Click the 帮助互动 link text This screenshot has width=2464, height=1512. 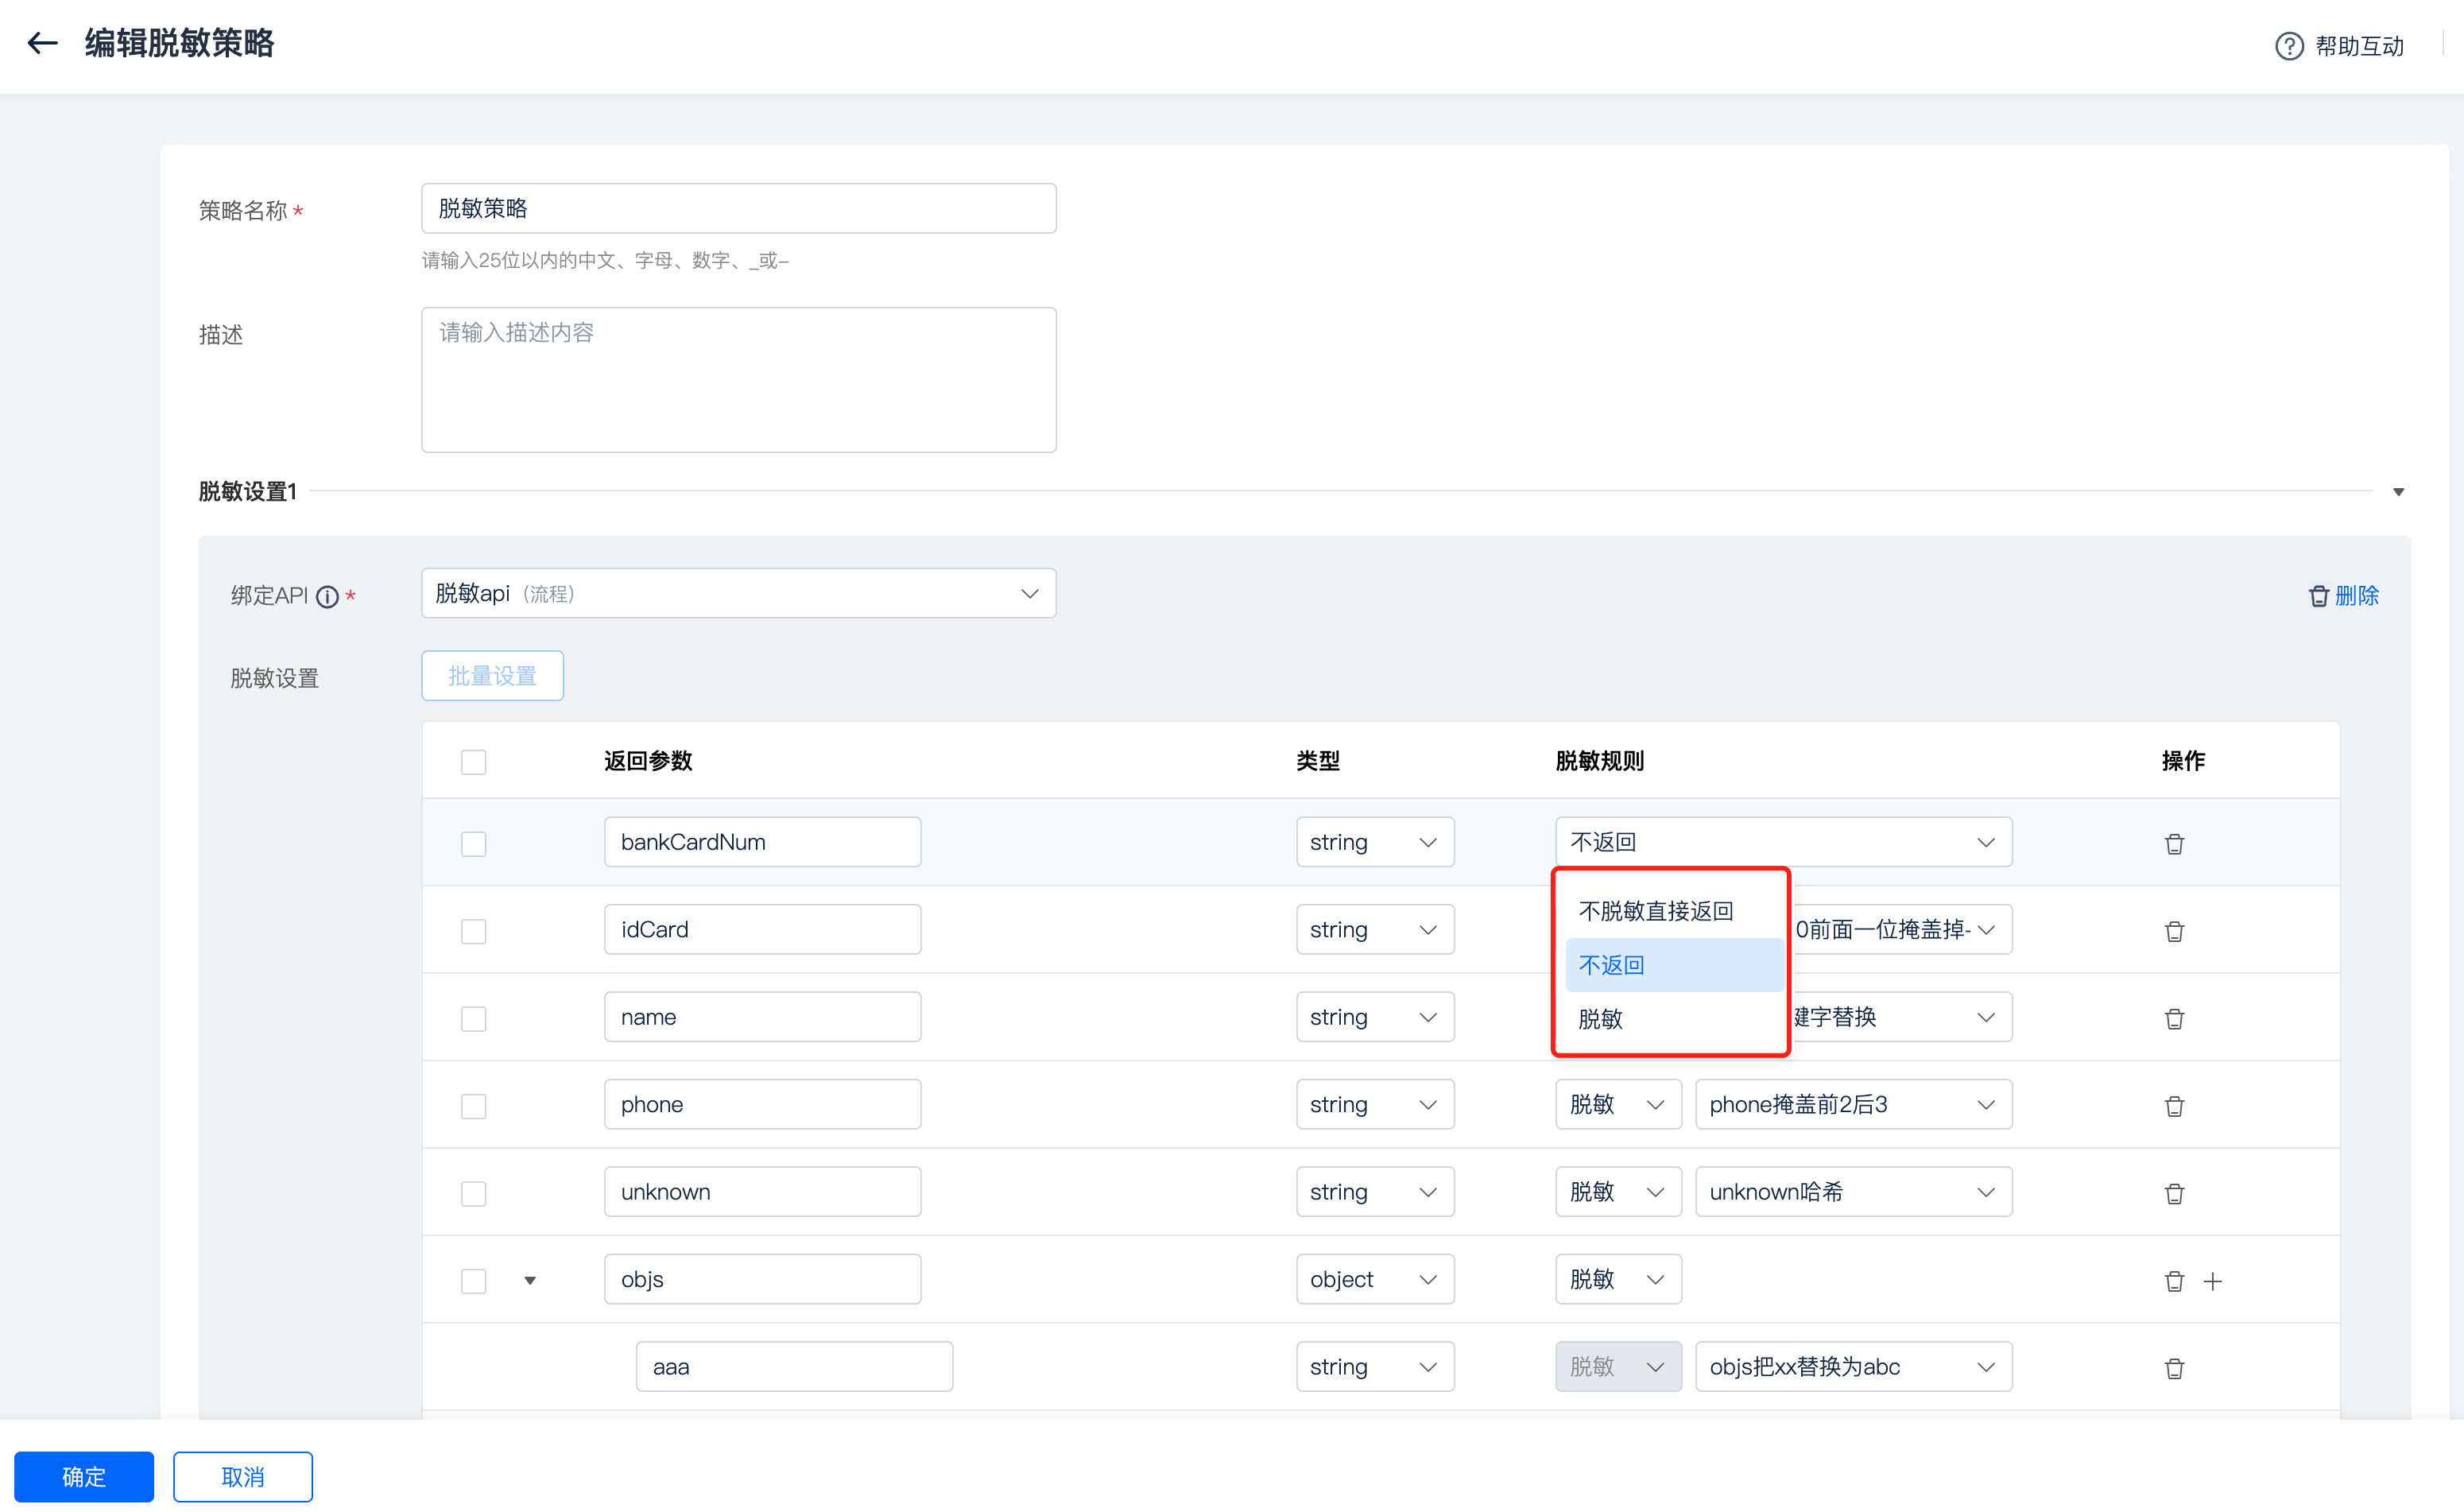click(2359, 46)
